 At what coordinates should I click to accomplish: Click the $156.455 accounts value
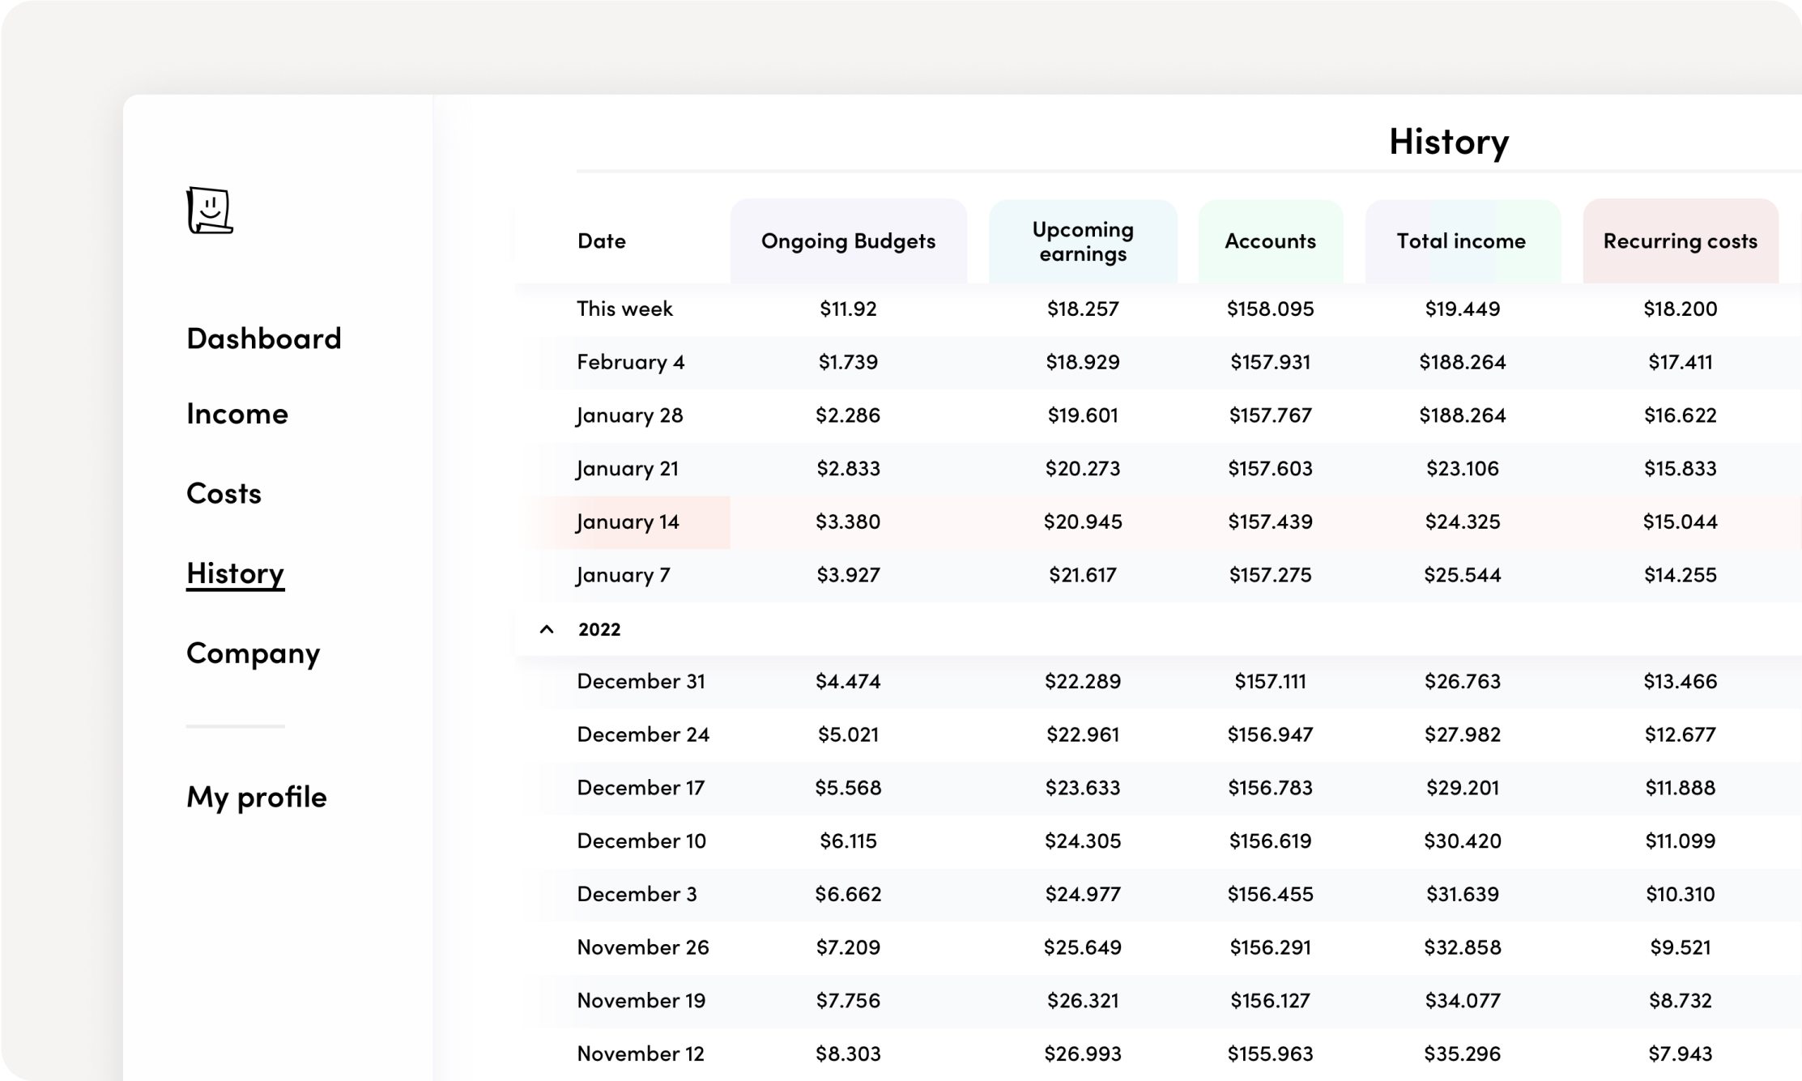[x=1270, y=894]
